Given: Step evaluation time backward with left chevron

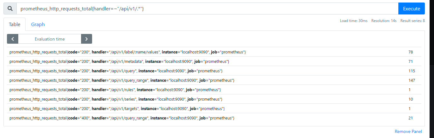Looking at the screenshot, I should [x=13, y=39].
